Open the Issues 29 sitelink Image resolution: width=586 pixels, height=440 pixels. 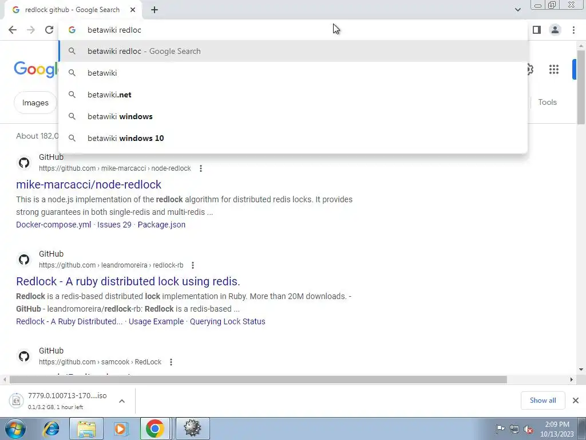point(114,225)
